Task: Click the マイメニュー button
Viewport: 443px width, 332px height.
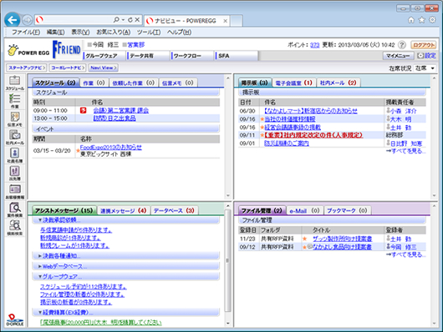Action: click(x=398, y=56)
